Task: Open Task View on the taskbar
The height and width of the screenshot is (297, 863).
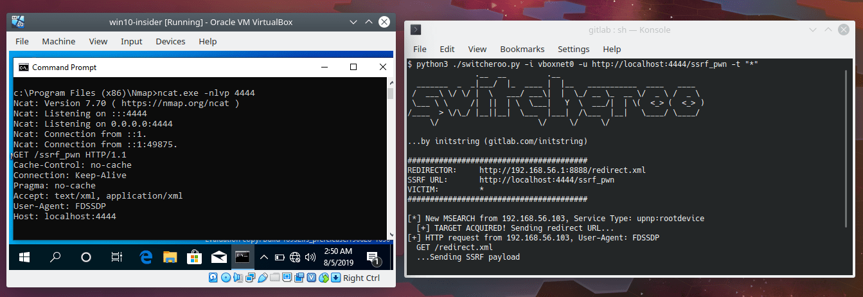Action: pyautogui.click(x=117, y=258)
